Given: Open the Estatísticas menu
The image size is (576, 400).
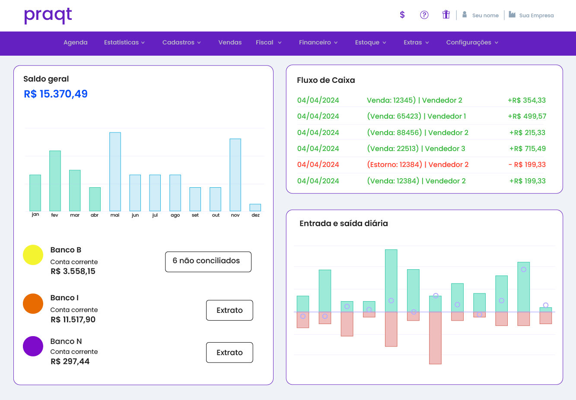Looking at the screenshot, I should pos(124,42).
